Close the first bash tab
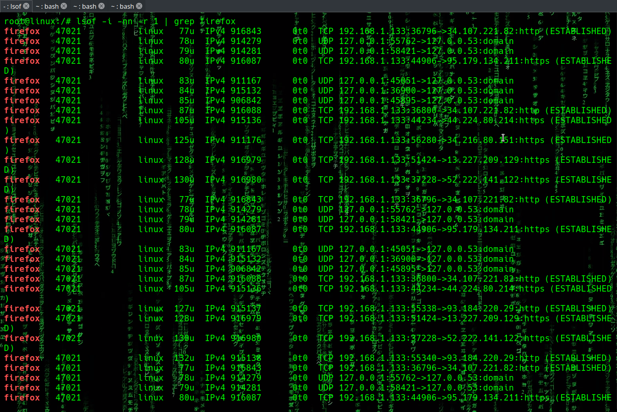Screen dimensions: 617x412 (63, 6)
